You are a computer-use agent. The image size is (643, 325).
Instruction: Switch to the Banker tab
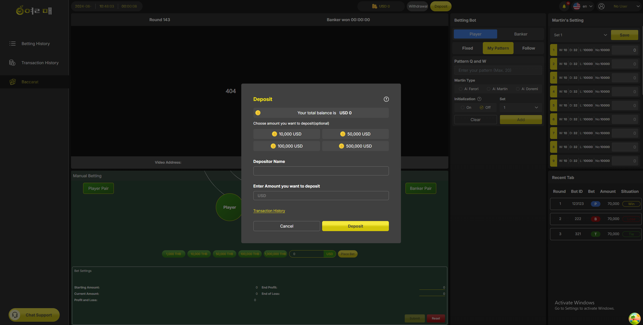pyautogui.click(x=521, y=34)
